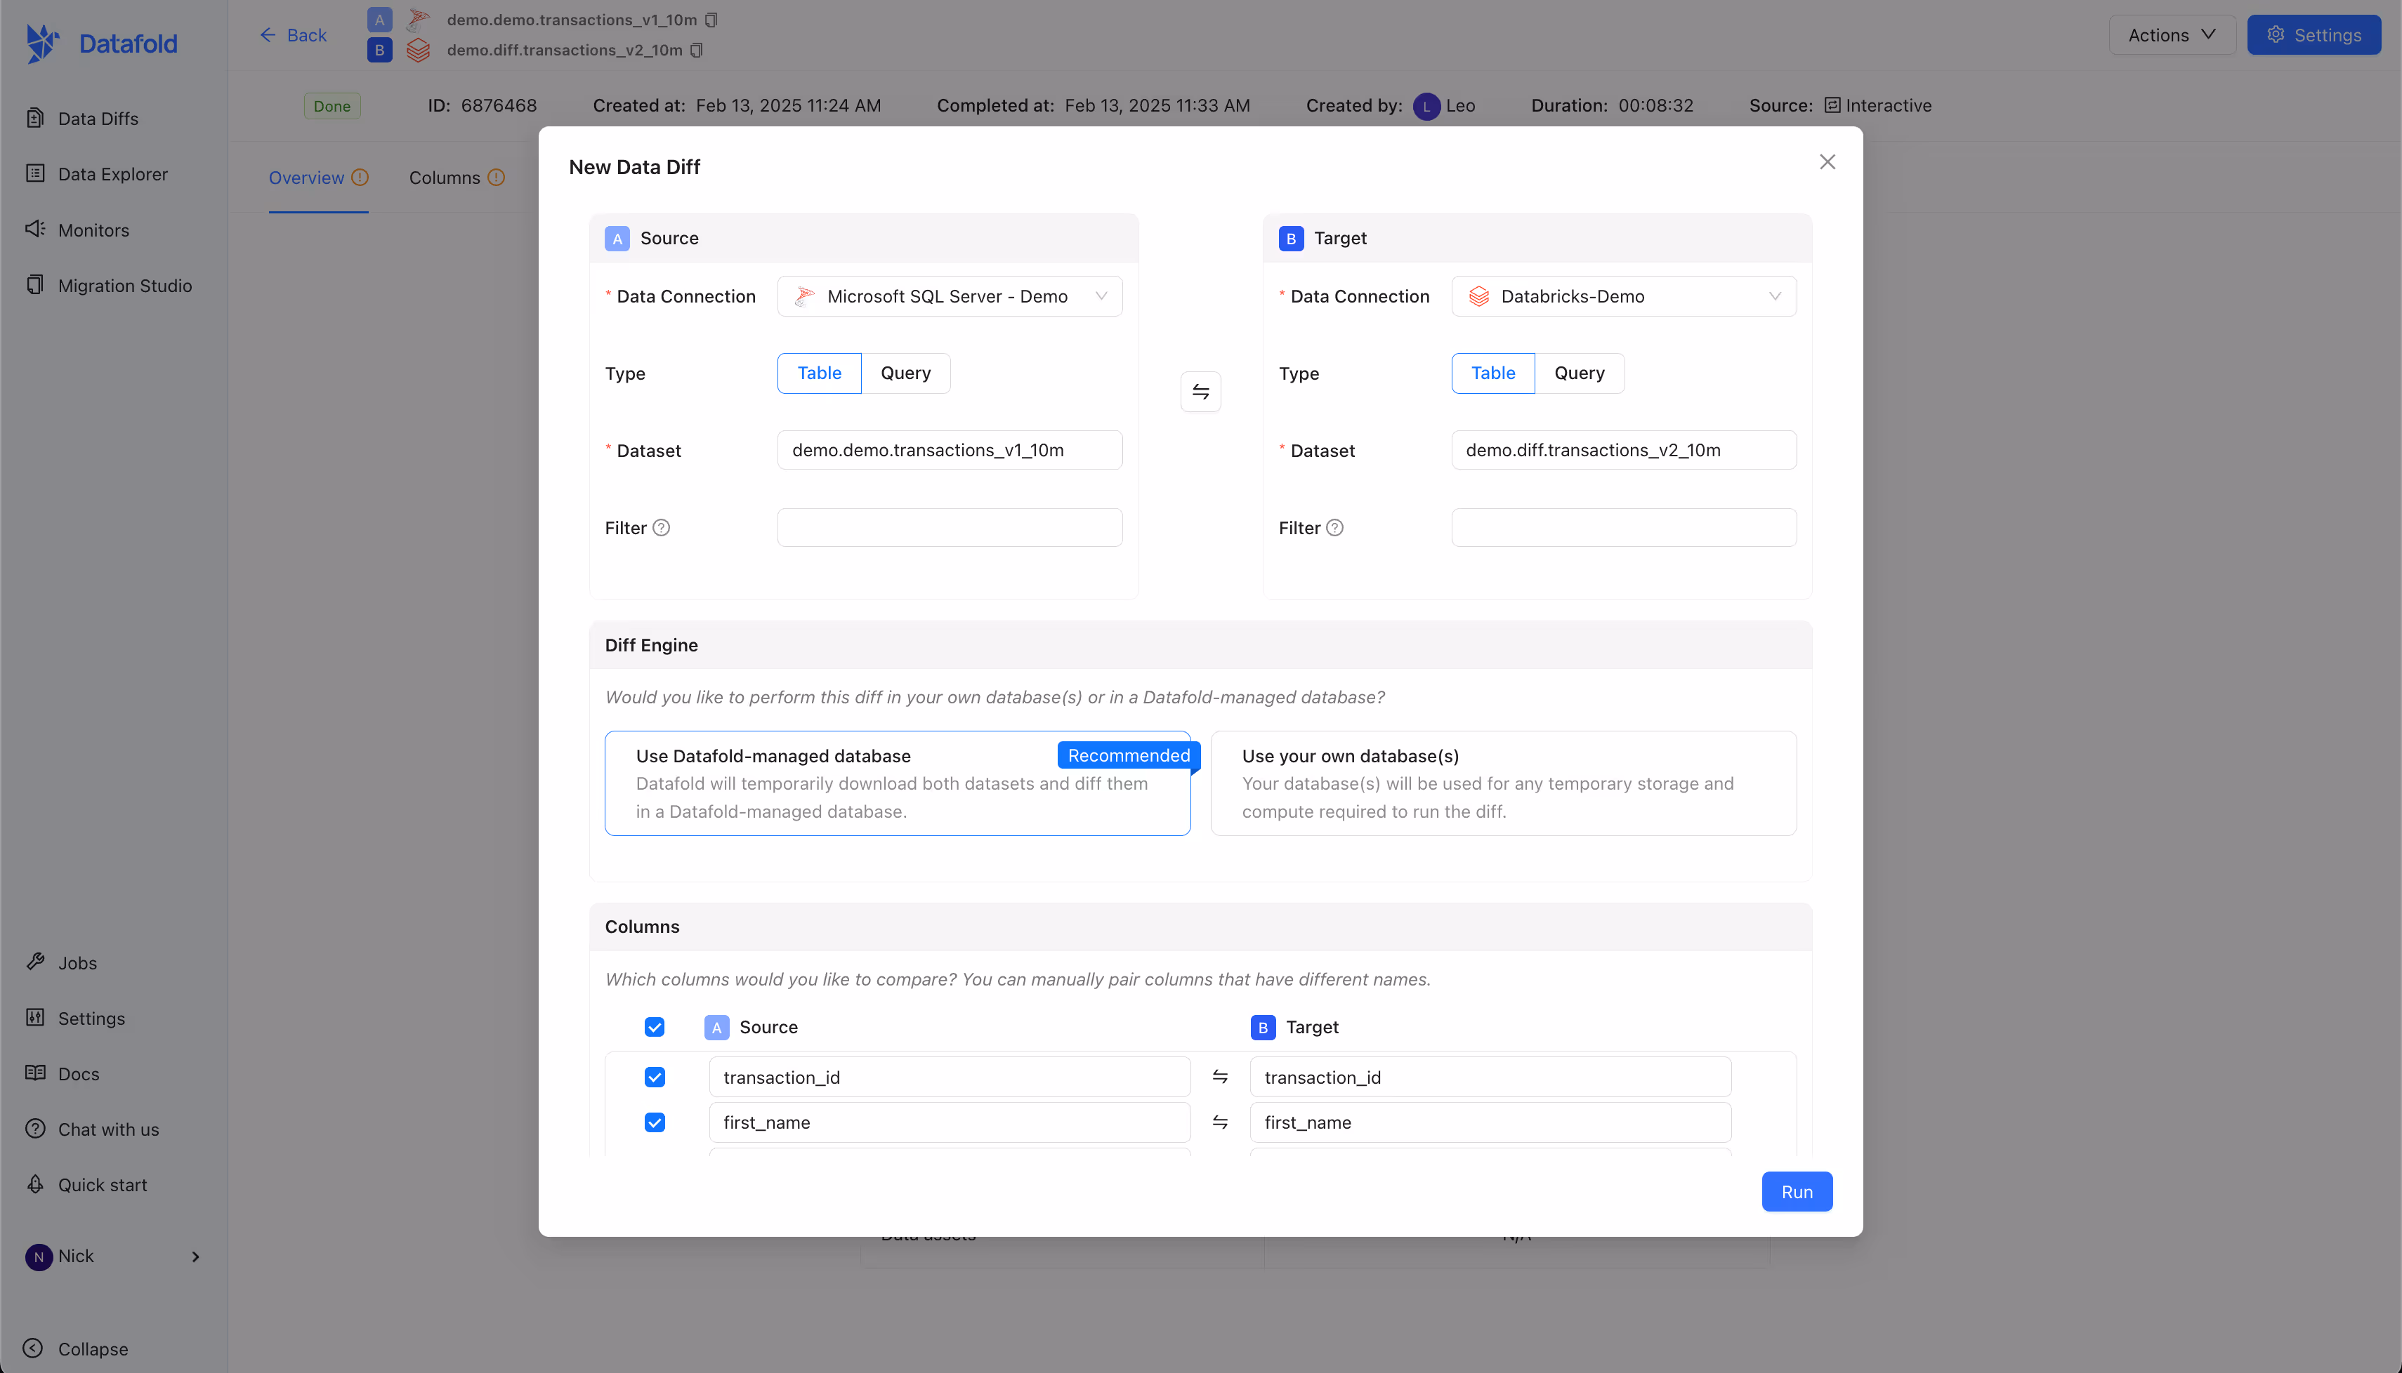Click the Interactive source icon
Image resolution: width=2402 pixels, height=1373 pixels.
pyautogui.click(x=1832, y=105)
